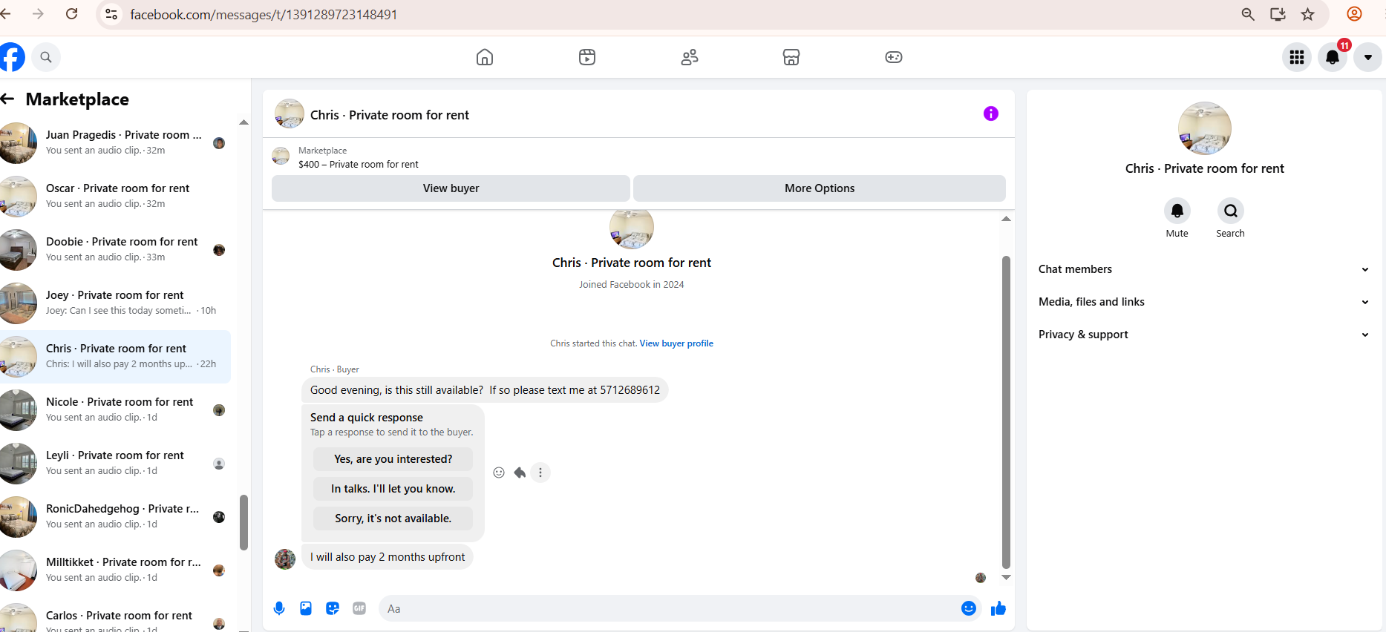Reply to the buyer's message

[520, 473]
